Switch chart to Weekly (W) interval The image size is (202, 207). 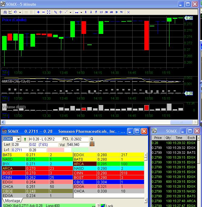122,12
